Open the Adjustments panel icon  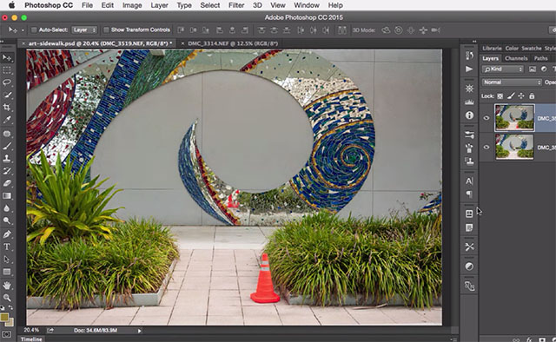[469, 266]
